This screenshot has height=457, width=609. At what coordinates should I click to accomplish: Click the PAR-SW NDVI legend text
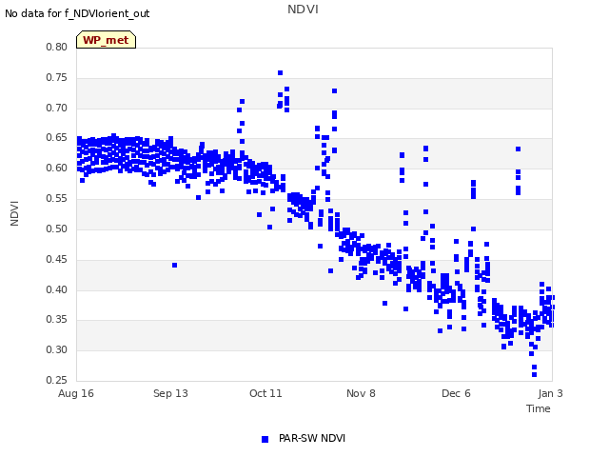click(x=312, y=438)
